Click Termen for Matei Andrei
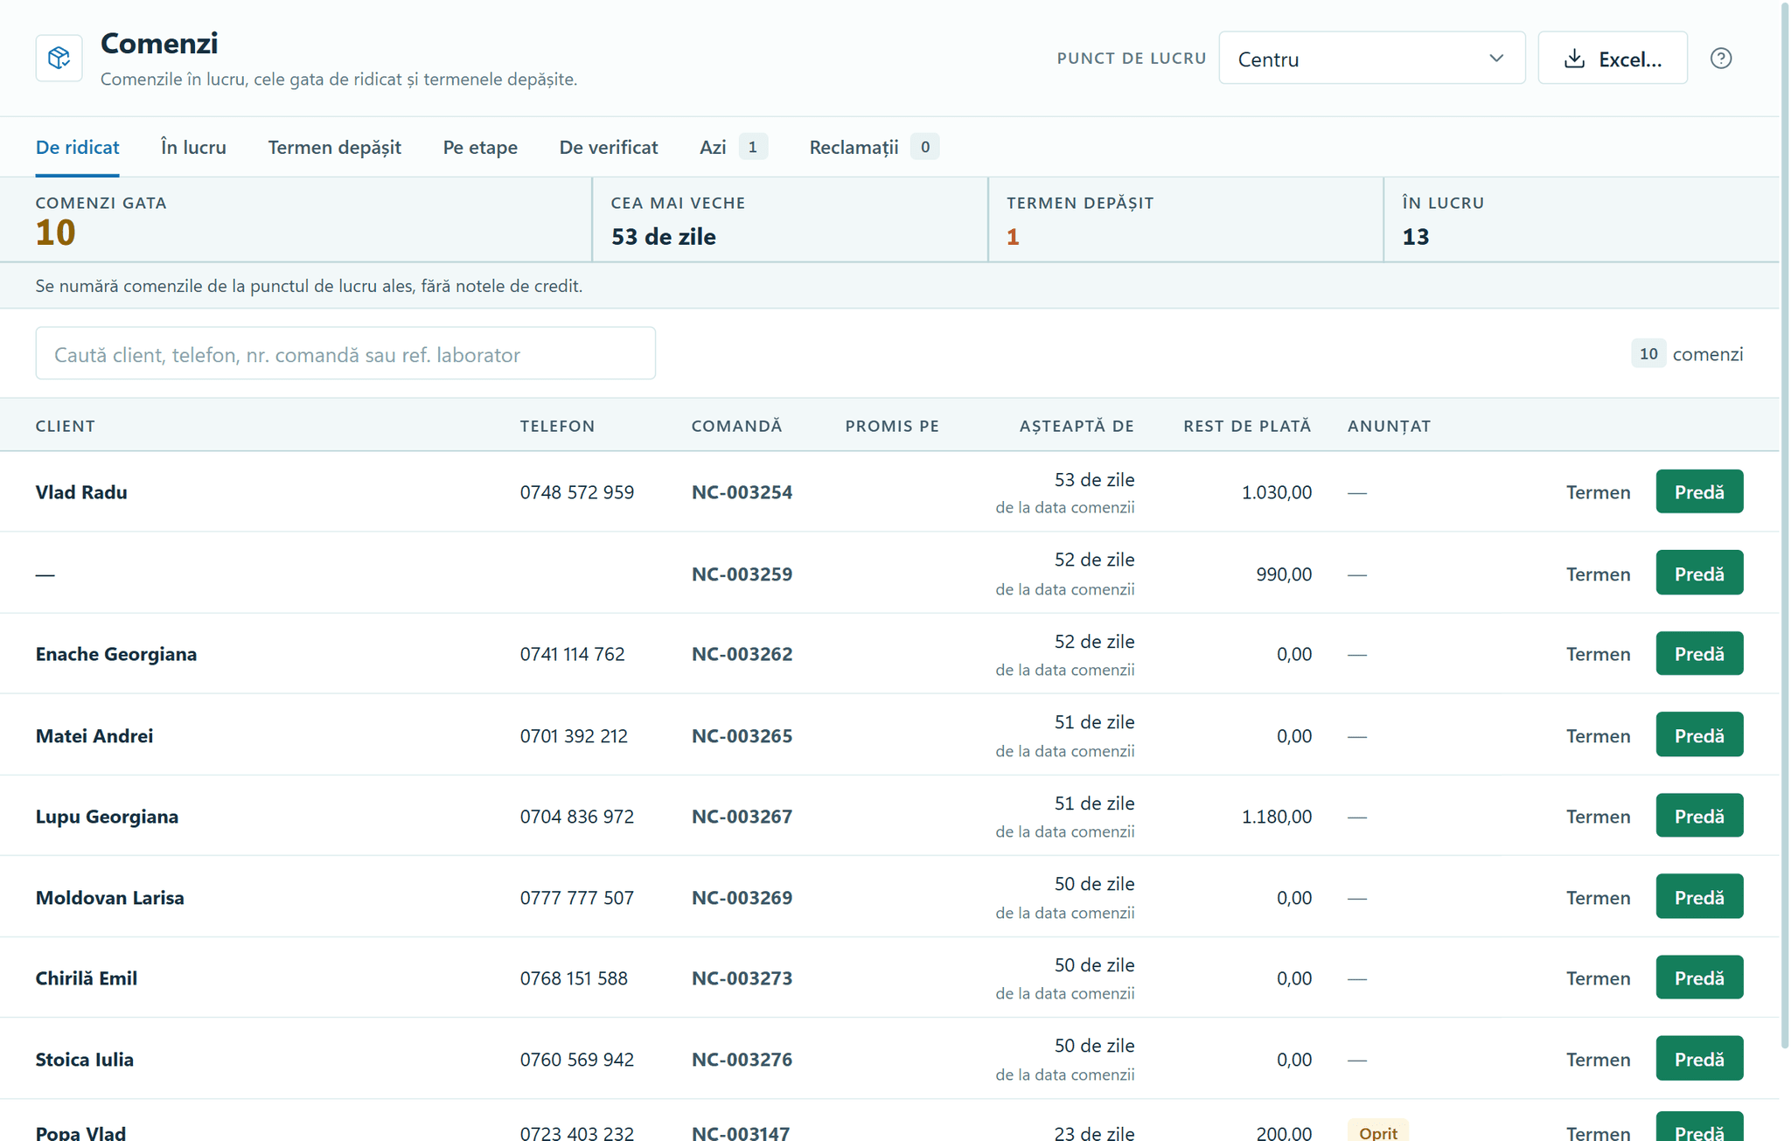This screenshot has height=1141, width=1791. click(1598, 736)
